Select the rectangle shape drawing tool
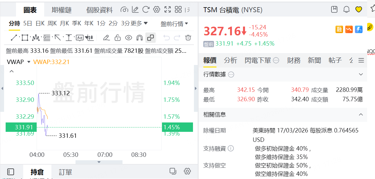Viewport: 375px width, 179px height. tap(25, 38)
